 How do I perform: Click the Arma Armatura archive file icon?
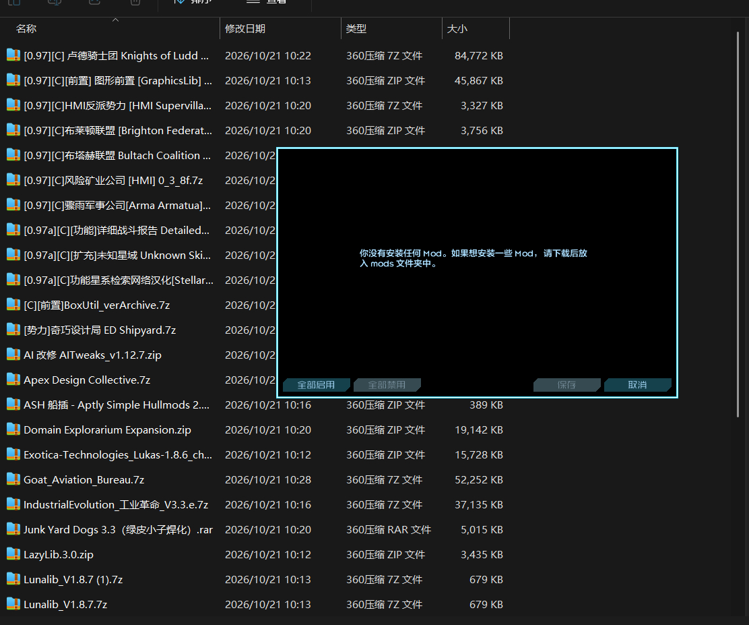point(13,205)
